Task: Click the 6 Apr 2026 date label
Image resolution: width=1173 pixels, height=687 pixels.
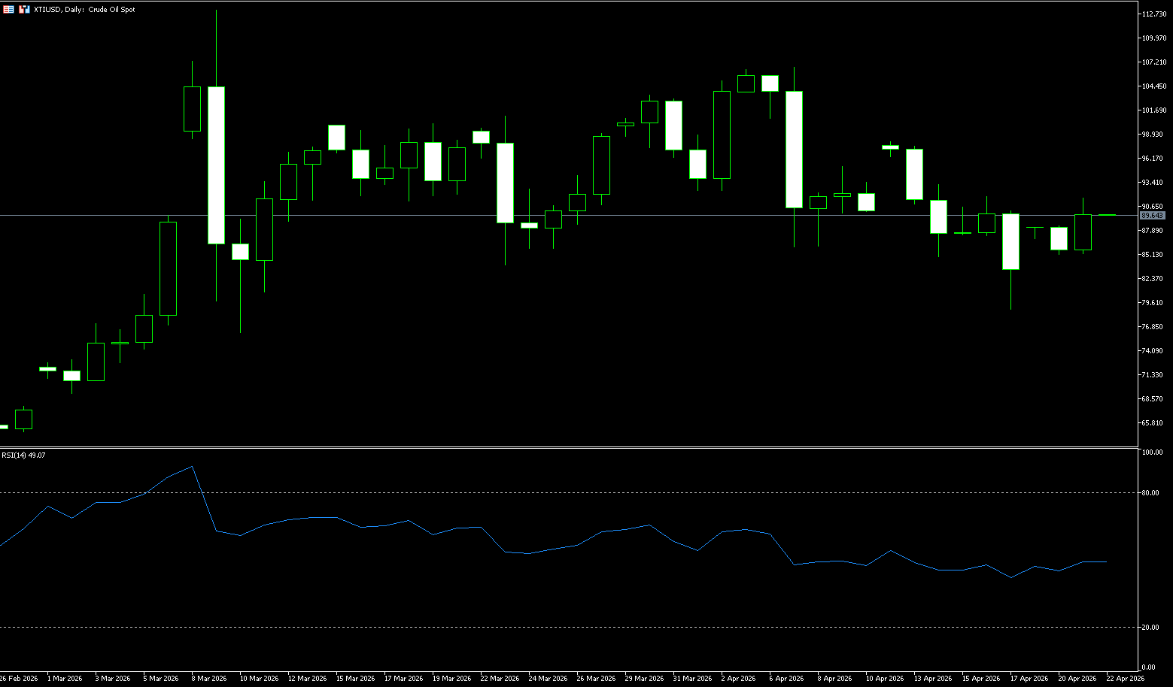Action: 786,679
